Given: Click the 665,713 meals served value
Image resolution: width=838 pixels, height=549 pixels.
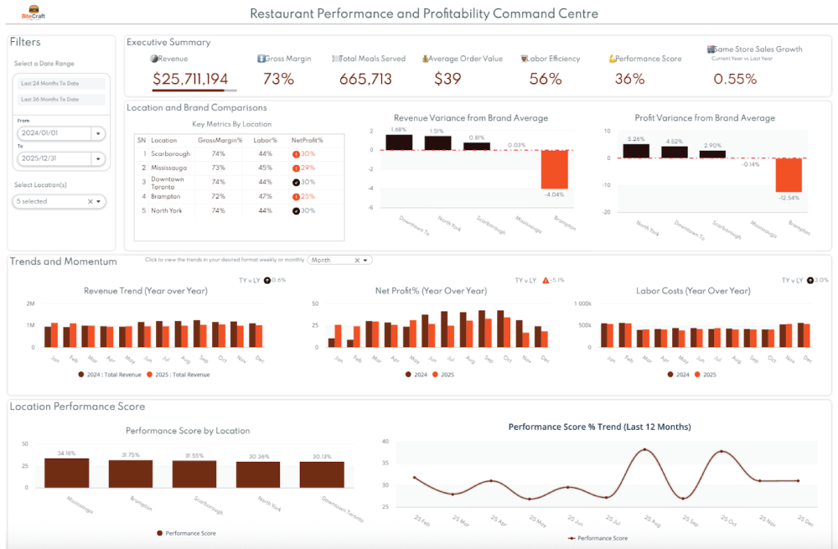Looking at the screenshot, I should click(x=365, y=79).
